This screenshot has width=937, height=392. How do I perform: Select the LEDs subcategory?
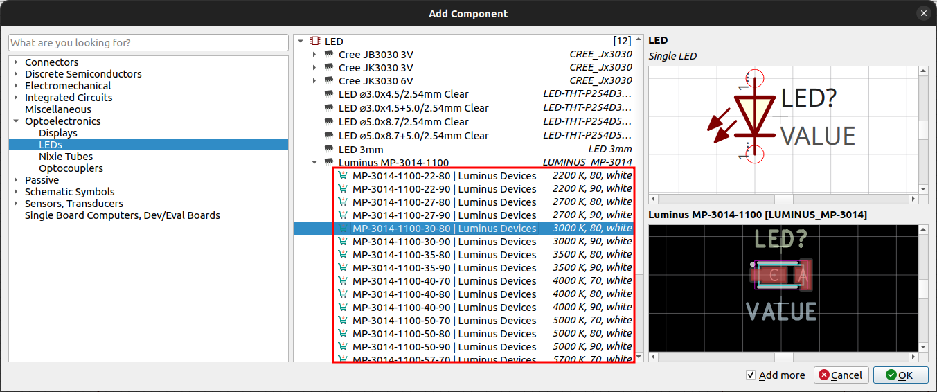(51, 145)
